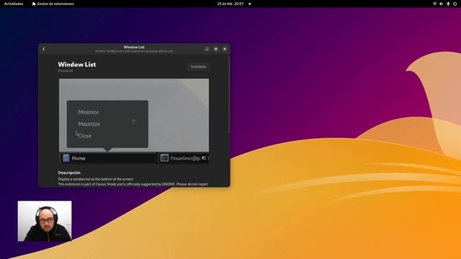461x259 pixels.
Task: Click the author name under Window List
Action: click(x=66, y=71)
